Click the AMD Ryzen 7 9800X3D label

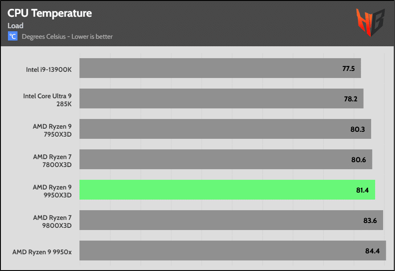pyautogui.click(x=52, y=221)
